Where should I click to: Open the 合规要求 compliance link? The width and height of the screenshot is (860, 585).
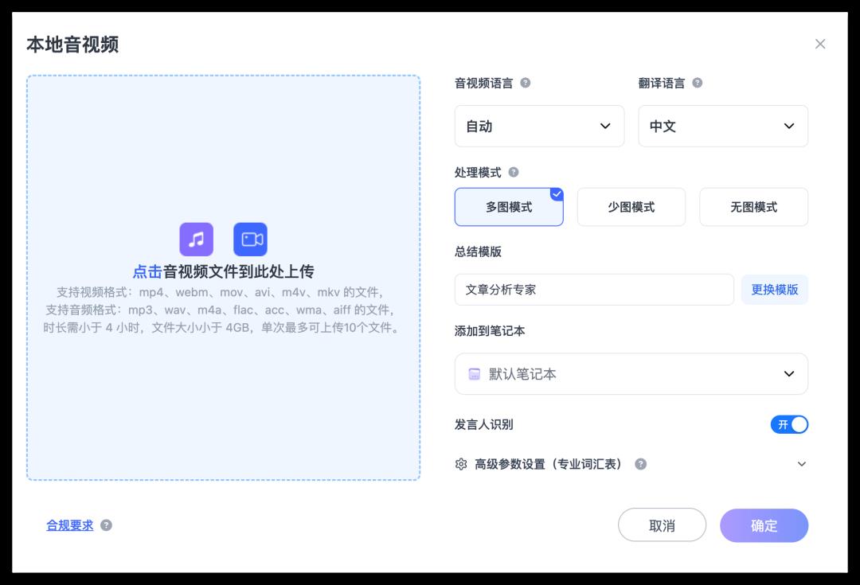pos(69,526)
